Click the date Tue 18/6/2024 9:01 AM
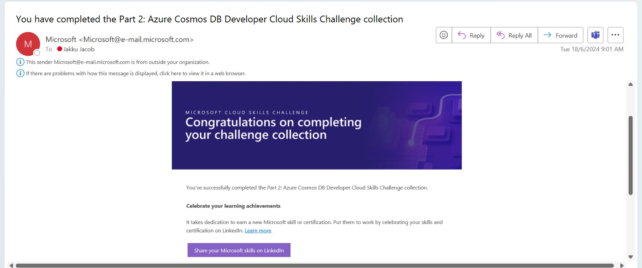This screenshot has height=268, width=642. 592,49
